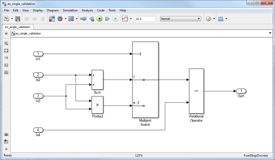Select the Zoom tool in the palette

pos(6,43)
